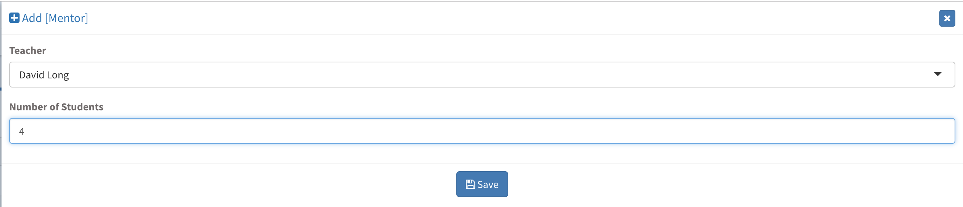The image size is (963, 207).
Task: Dismiss the dialog using the blue X button
Action: [947, 18]
